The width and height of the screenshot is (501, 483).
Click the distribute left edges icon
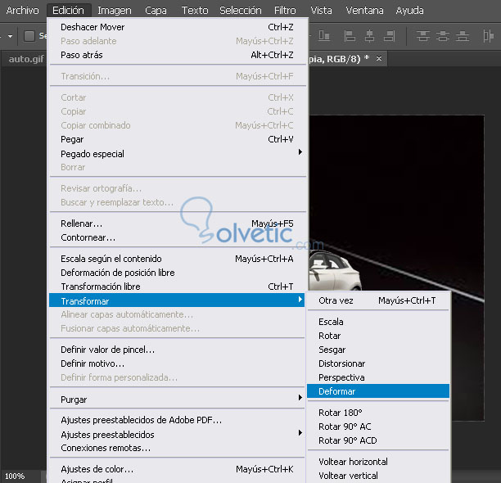[x=489, y=36]
